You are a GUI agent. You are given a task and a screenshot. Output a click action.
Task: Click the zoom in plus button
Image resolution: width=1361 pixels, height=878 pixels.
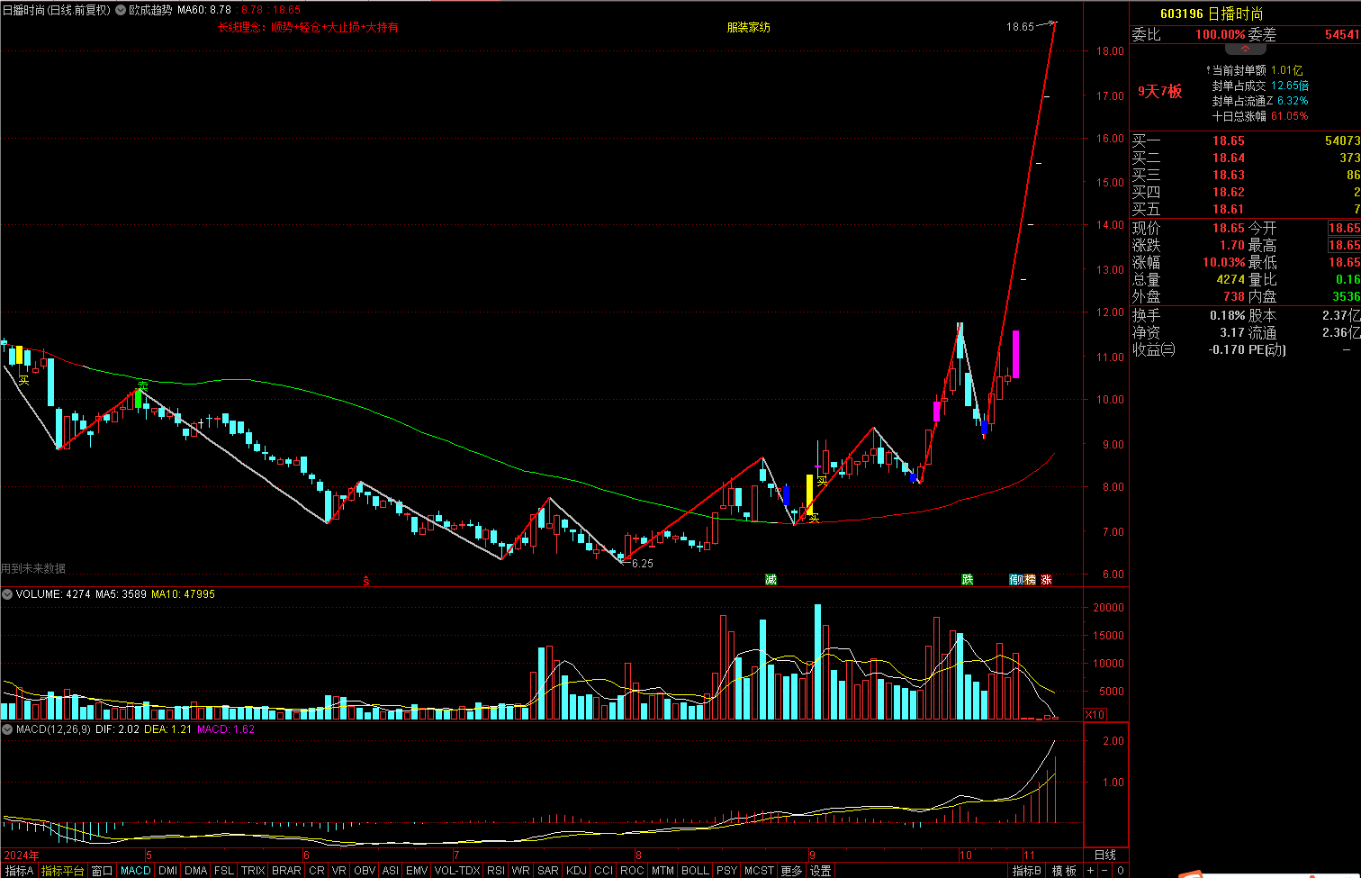[1090, 871]
